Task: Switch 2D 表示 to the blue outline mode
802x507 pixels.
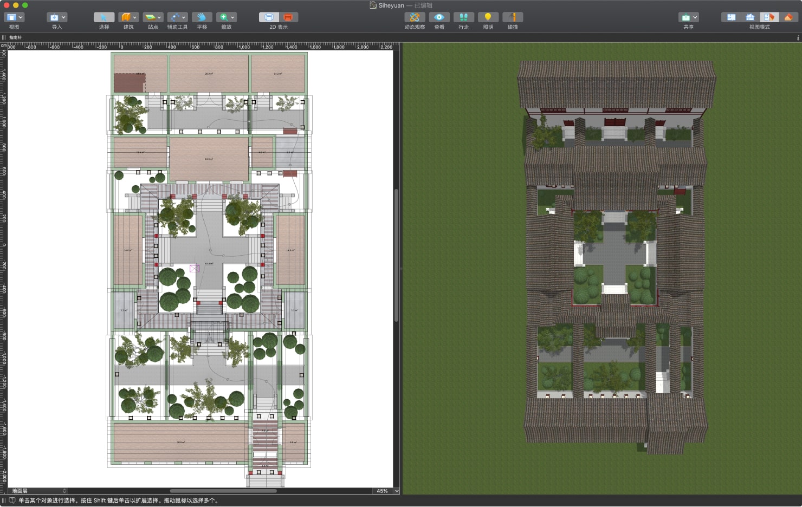Action: [269, 17]
